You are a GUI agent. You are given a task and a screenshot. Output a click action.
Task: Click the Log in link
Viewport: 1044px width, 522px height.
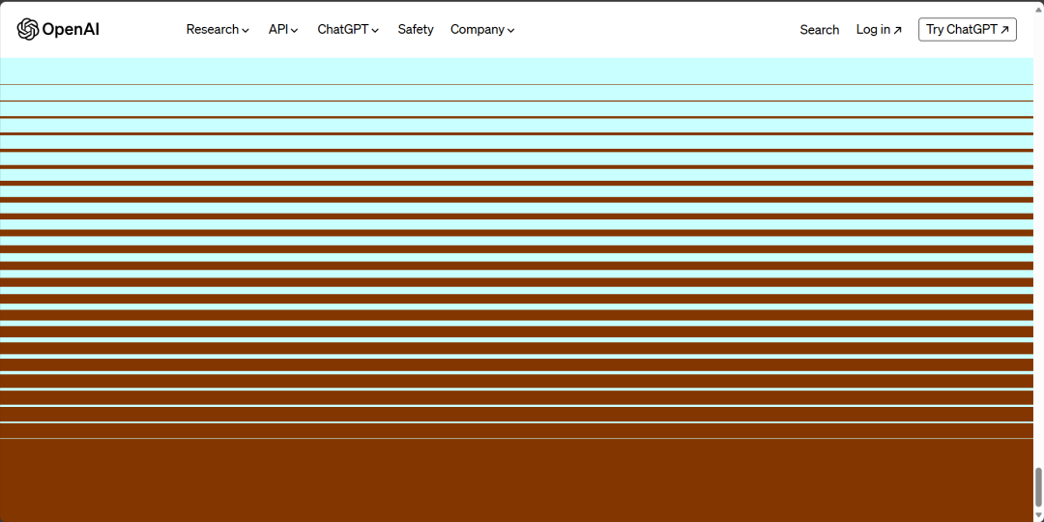pos(873,29)
